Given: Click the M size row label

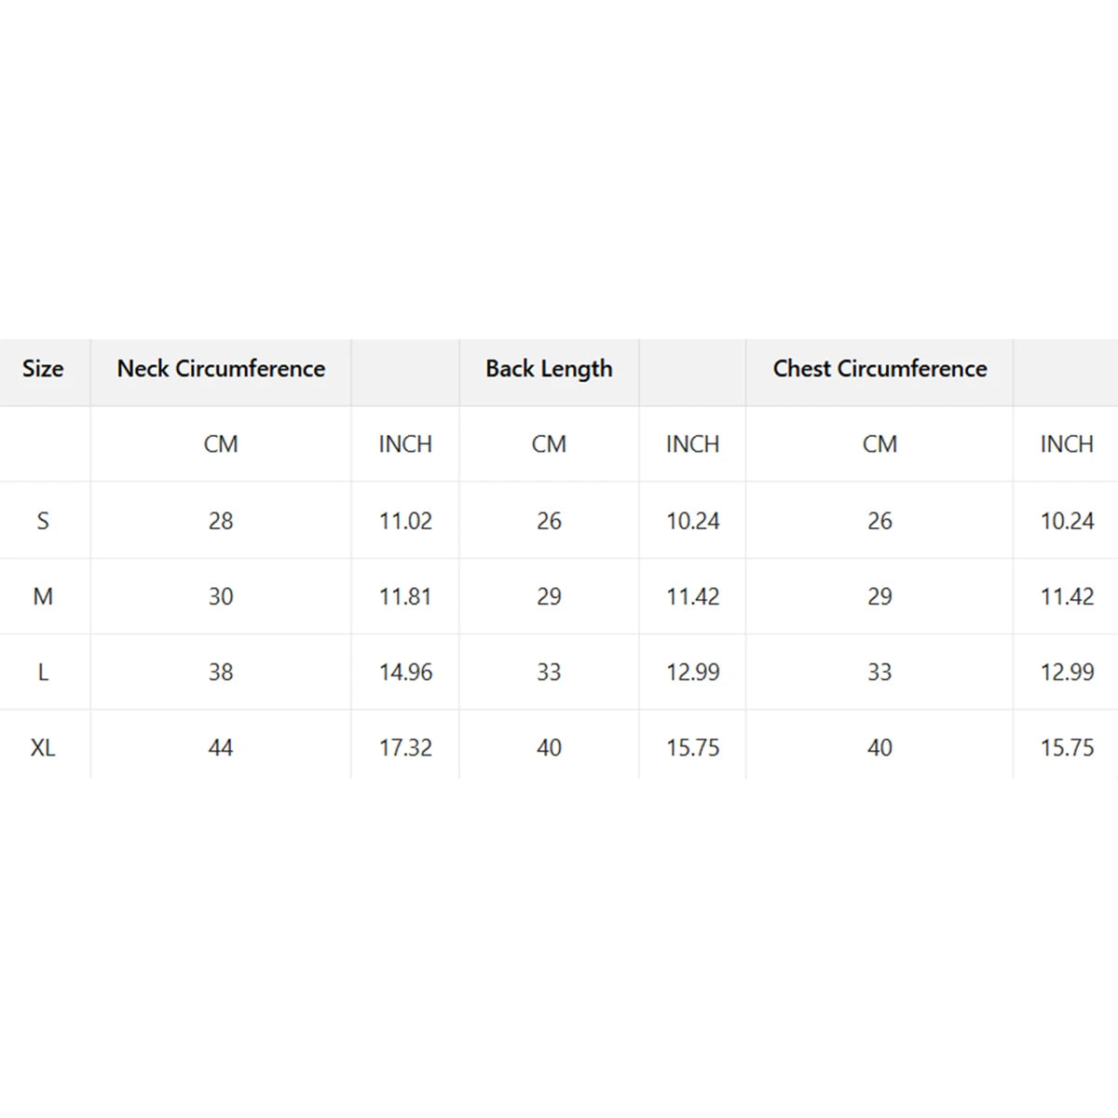Looking at the screenshot, I should coord(43,596).
